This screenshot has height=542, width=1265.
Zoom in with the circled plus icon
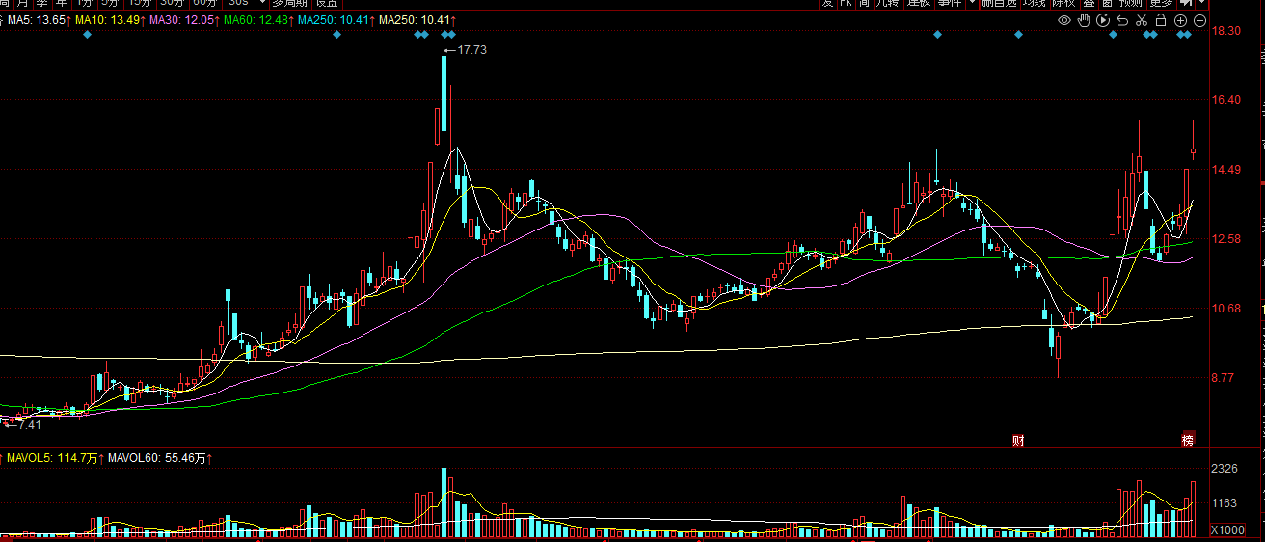pyautogui.click(x=1181, y=20)
